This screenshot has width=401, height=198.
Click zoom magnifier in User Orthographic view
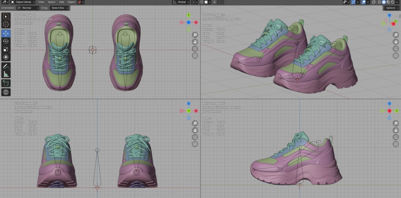click(x=396, y=35)
